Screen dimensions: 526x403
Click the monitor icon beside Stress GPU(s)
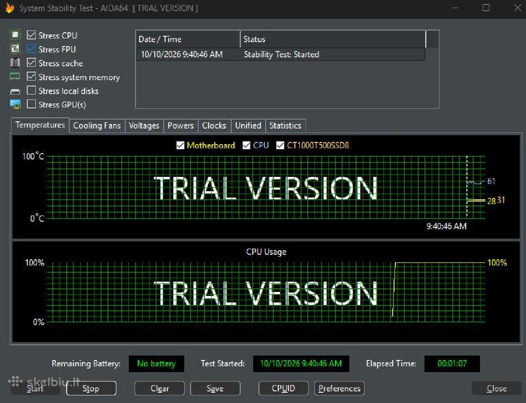coord(15,104)
